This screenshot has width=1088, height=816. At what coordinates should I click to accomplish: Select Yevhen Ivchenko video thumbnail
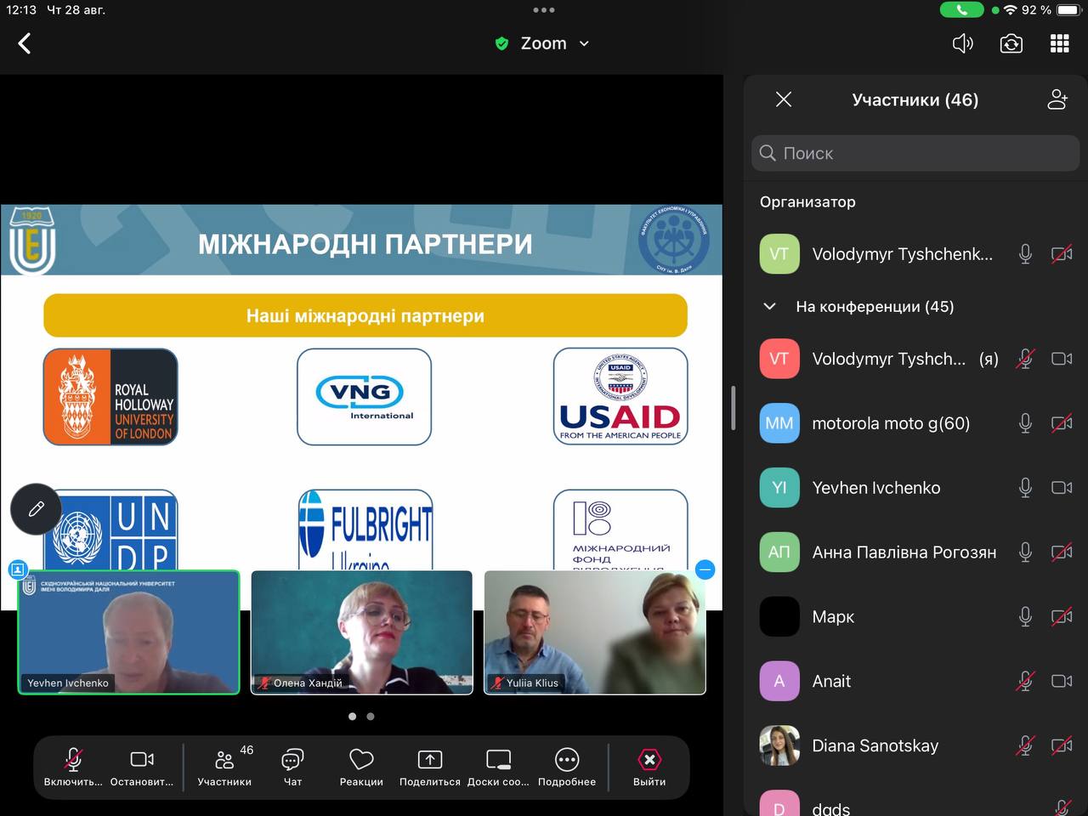tap(128, 632)
